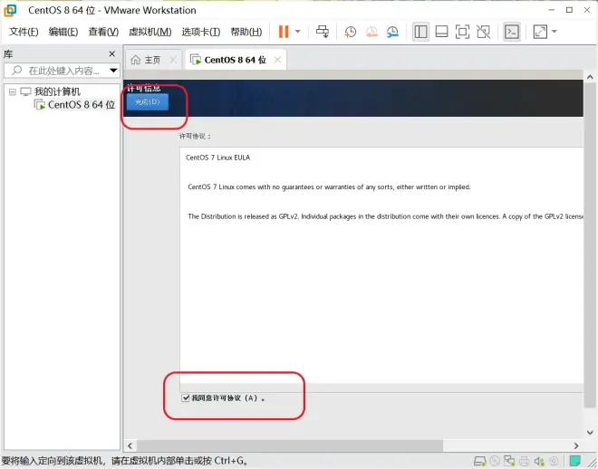Toggle the console view icon
This screenshot has width=598, height=469.
511,32
